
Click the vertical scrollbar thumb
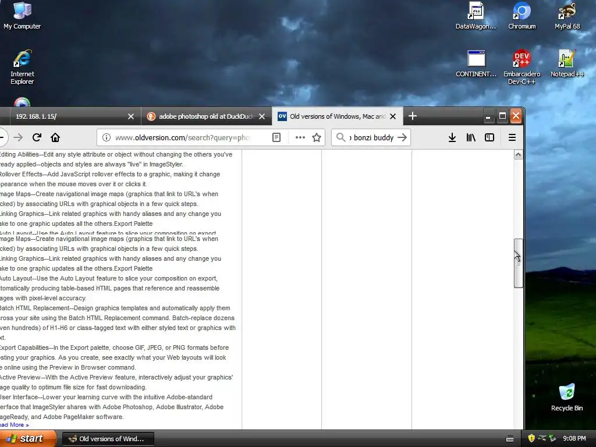[518, 263]
